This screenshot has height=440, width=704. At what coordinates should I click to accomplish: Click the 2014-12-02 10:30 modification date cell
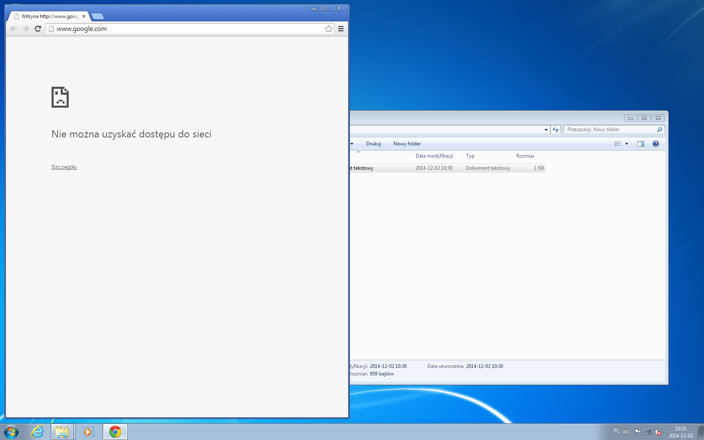pyautogui.click(x=434, y=168)
